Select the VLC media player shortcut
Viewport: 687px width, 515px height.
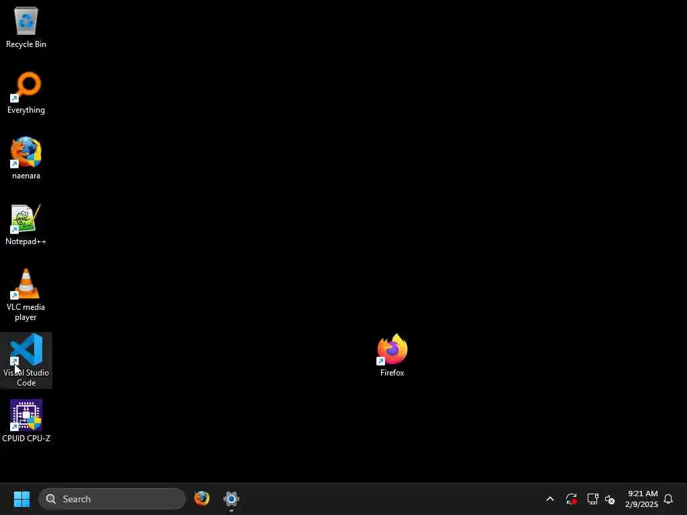(x=26, y=284)
